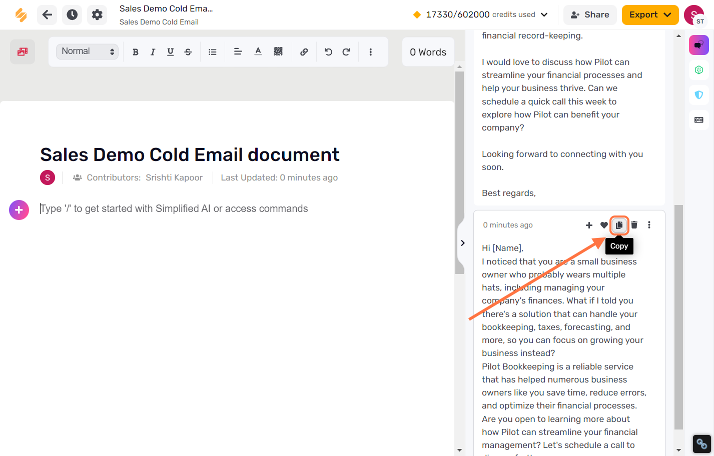Screen dimensions: 714x456
Task: Redo the last action
Action: (346, 52)
